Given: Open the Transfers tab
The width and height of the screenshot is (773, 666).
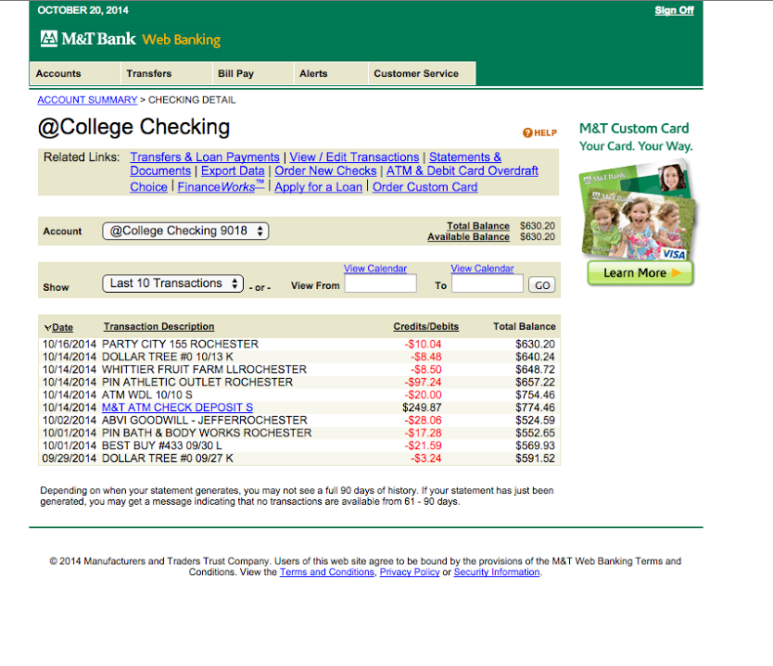Looking at the screenshot, I should [167, 73].
